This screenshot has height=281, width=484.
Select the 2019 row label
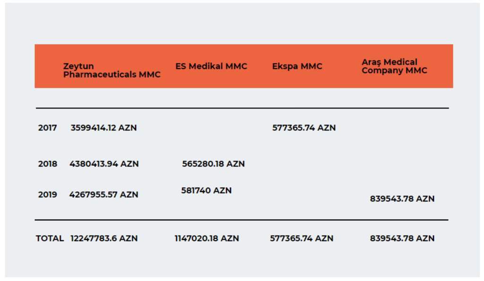click(48, 195)
